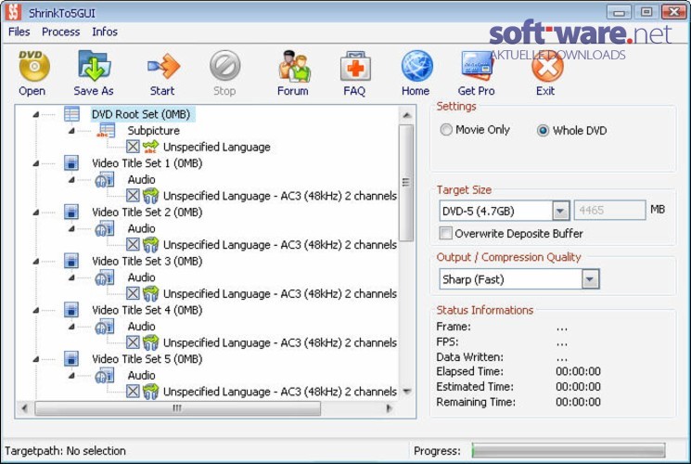This screenshot has height=464, width=691.
Task: Click the tree scroll up arrow
Action: pos(406,116)
